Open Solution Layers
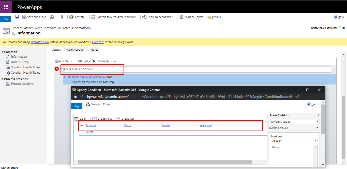This screenshot has width=347, height=169. 191,17
